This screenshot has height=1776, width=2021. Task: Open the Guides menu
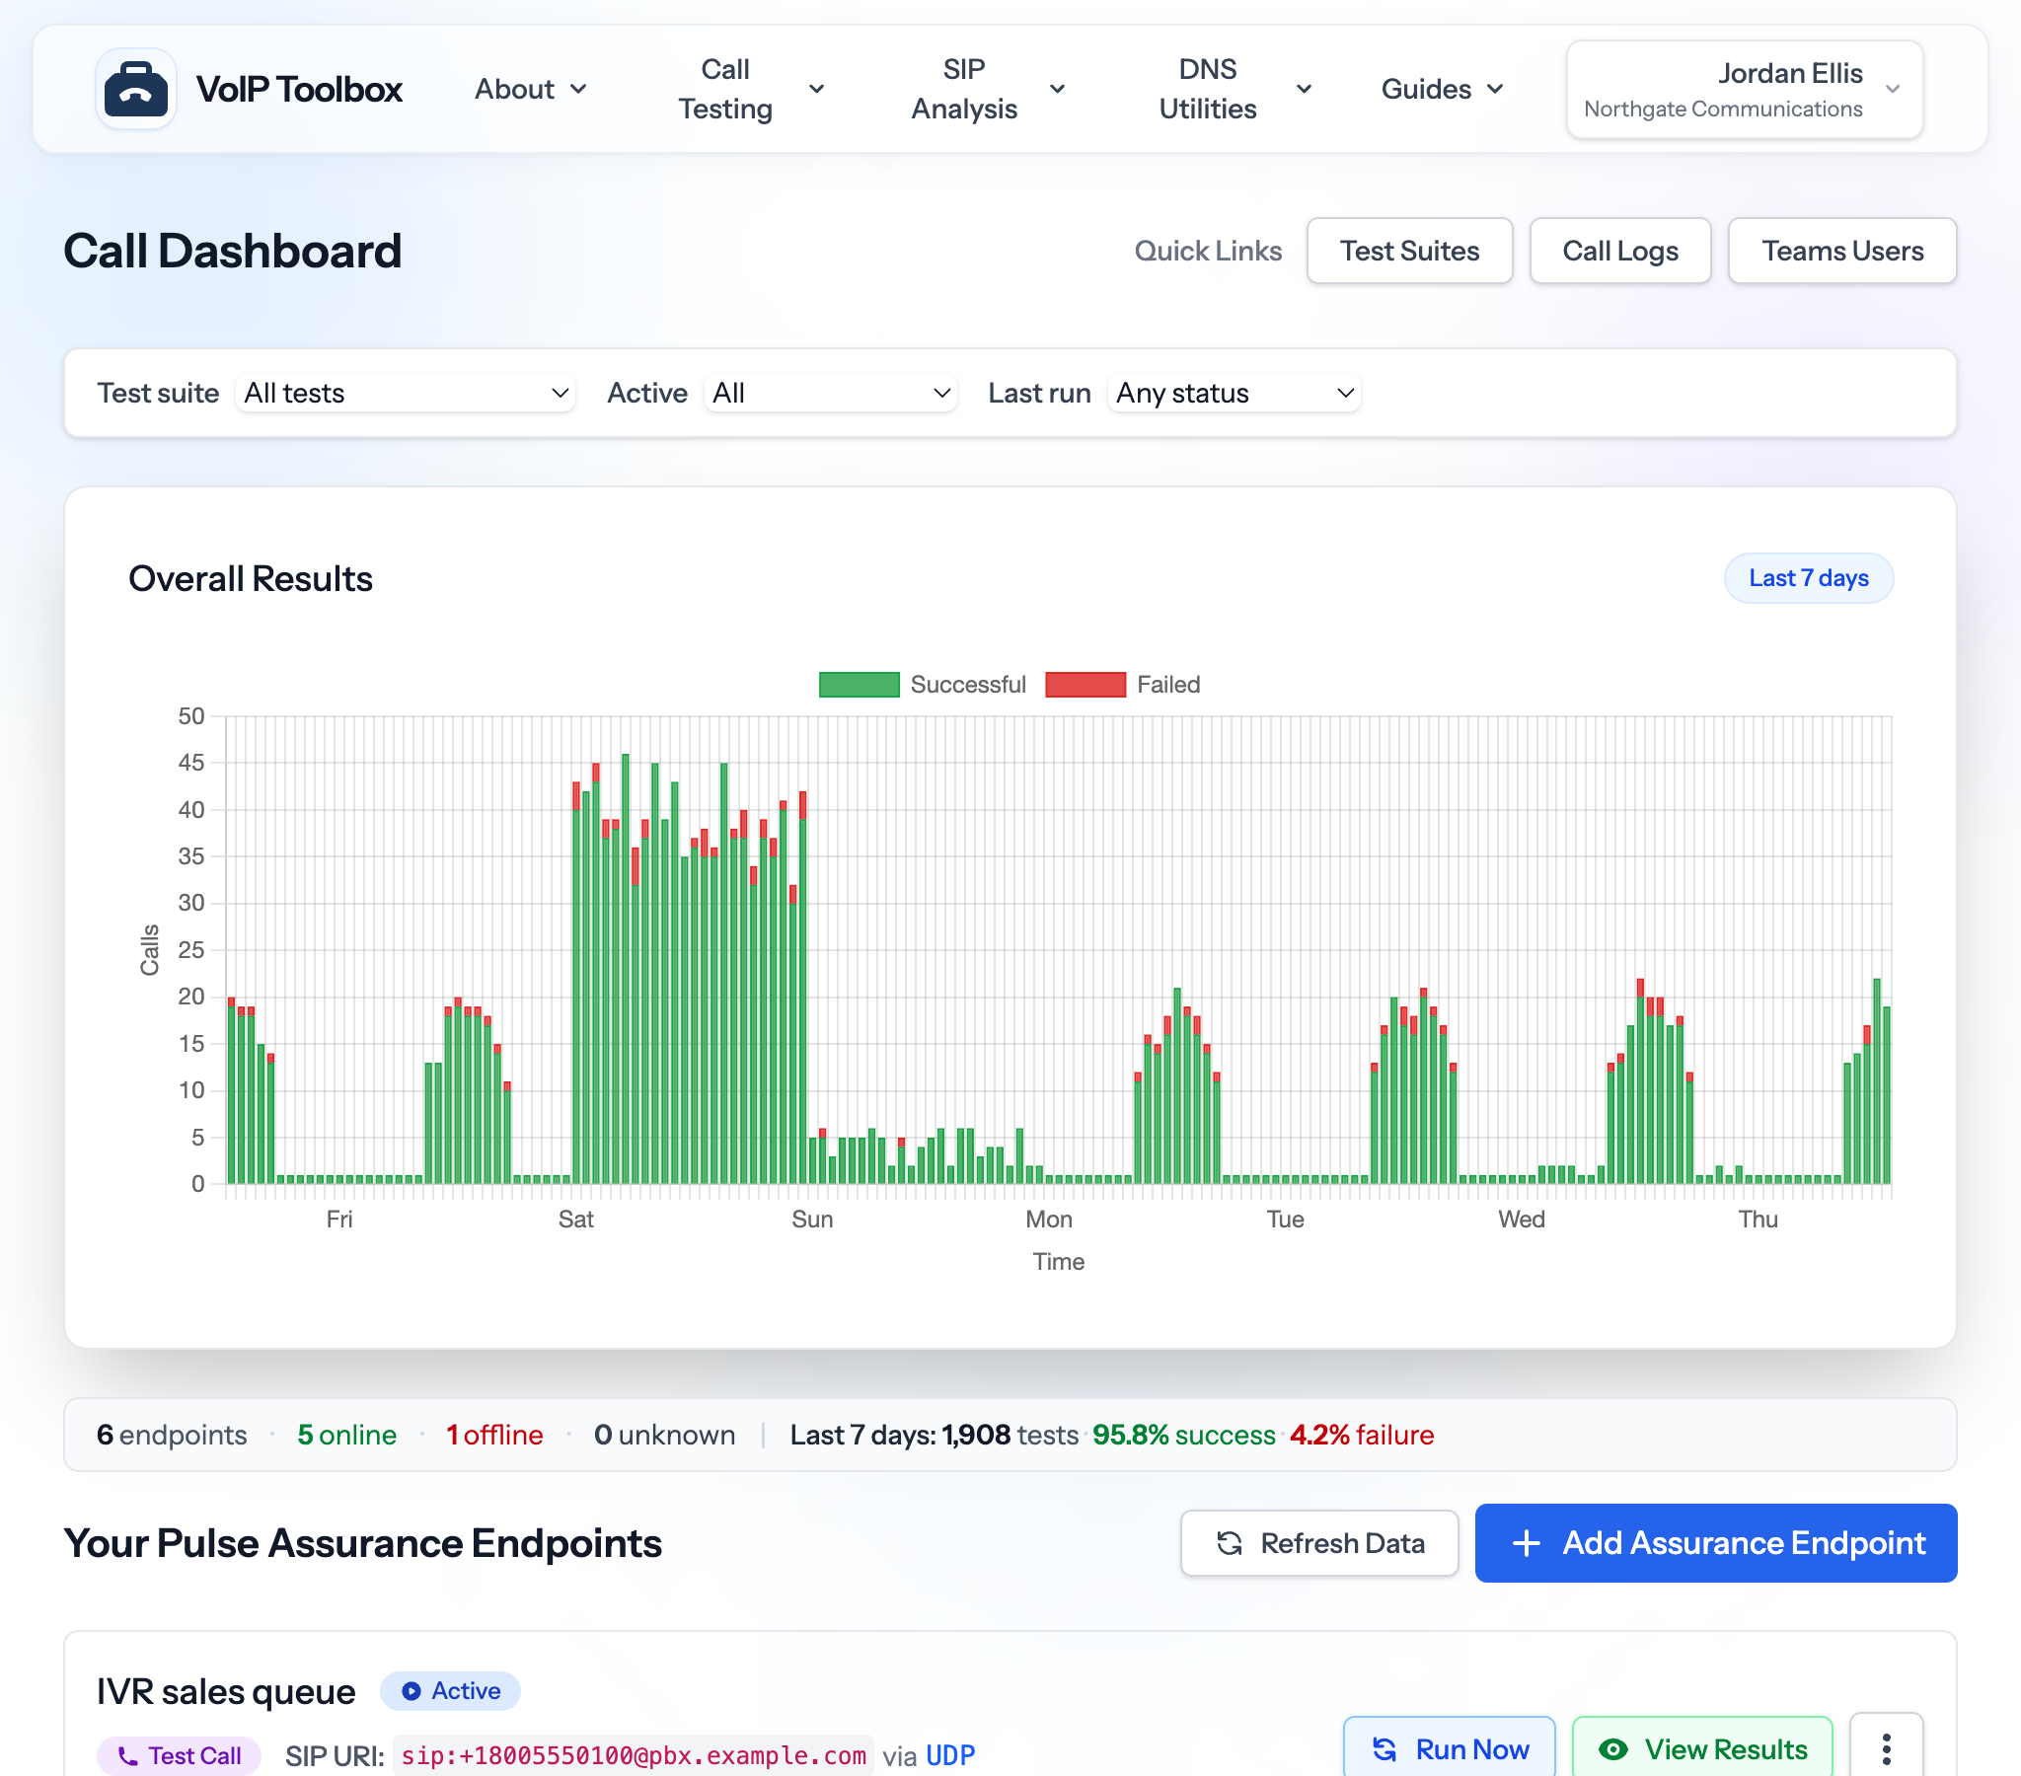point(1442,89)
